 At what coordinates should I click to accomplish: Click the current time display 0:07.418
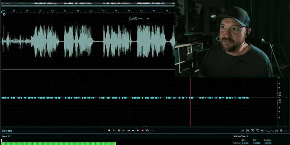[x=7, y=131]
